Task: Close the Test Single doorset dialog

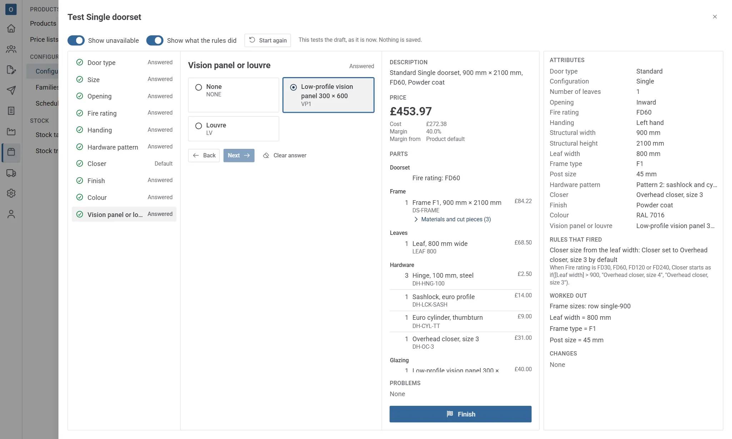Action: tap(715, 17)
